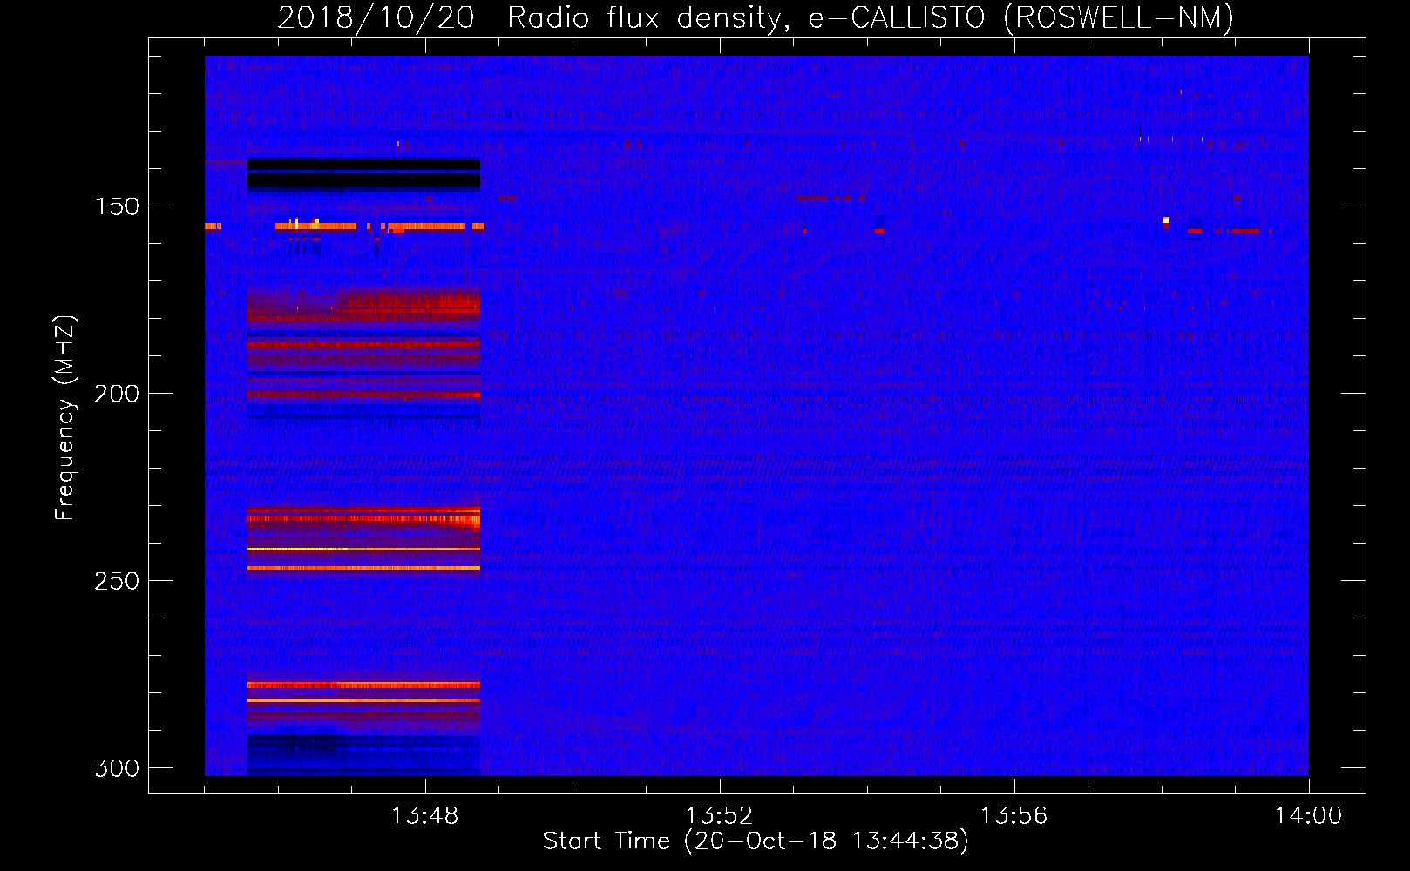Click the '150' frequency tick label
Screen dimensions: 1410x871
pyautogui.click(x=117, y=206)
